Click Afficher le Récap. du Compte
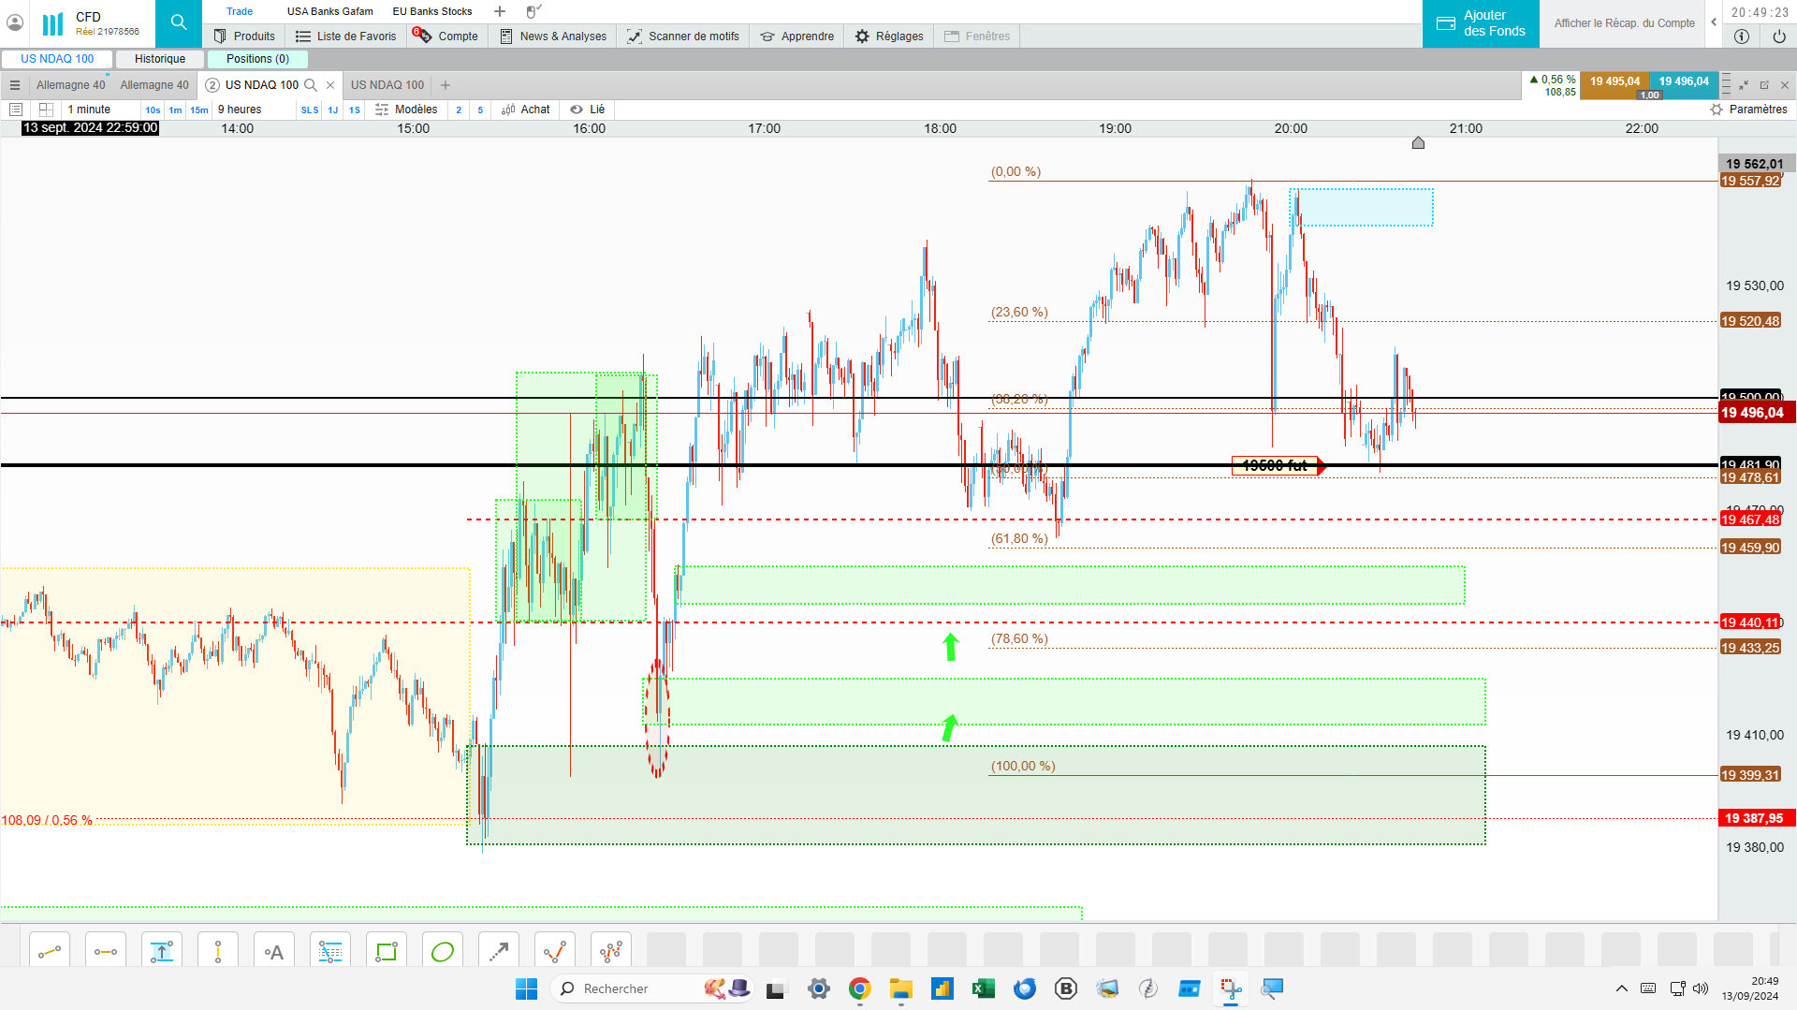Screen dimensions: 1797x1010 1624,23
